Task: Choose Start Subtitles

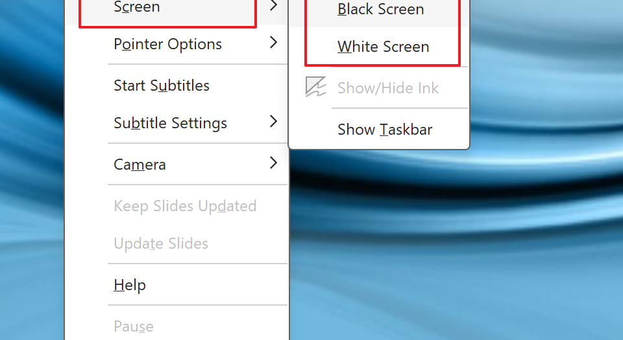Action: click(x=162, y=85)
